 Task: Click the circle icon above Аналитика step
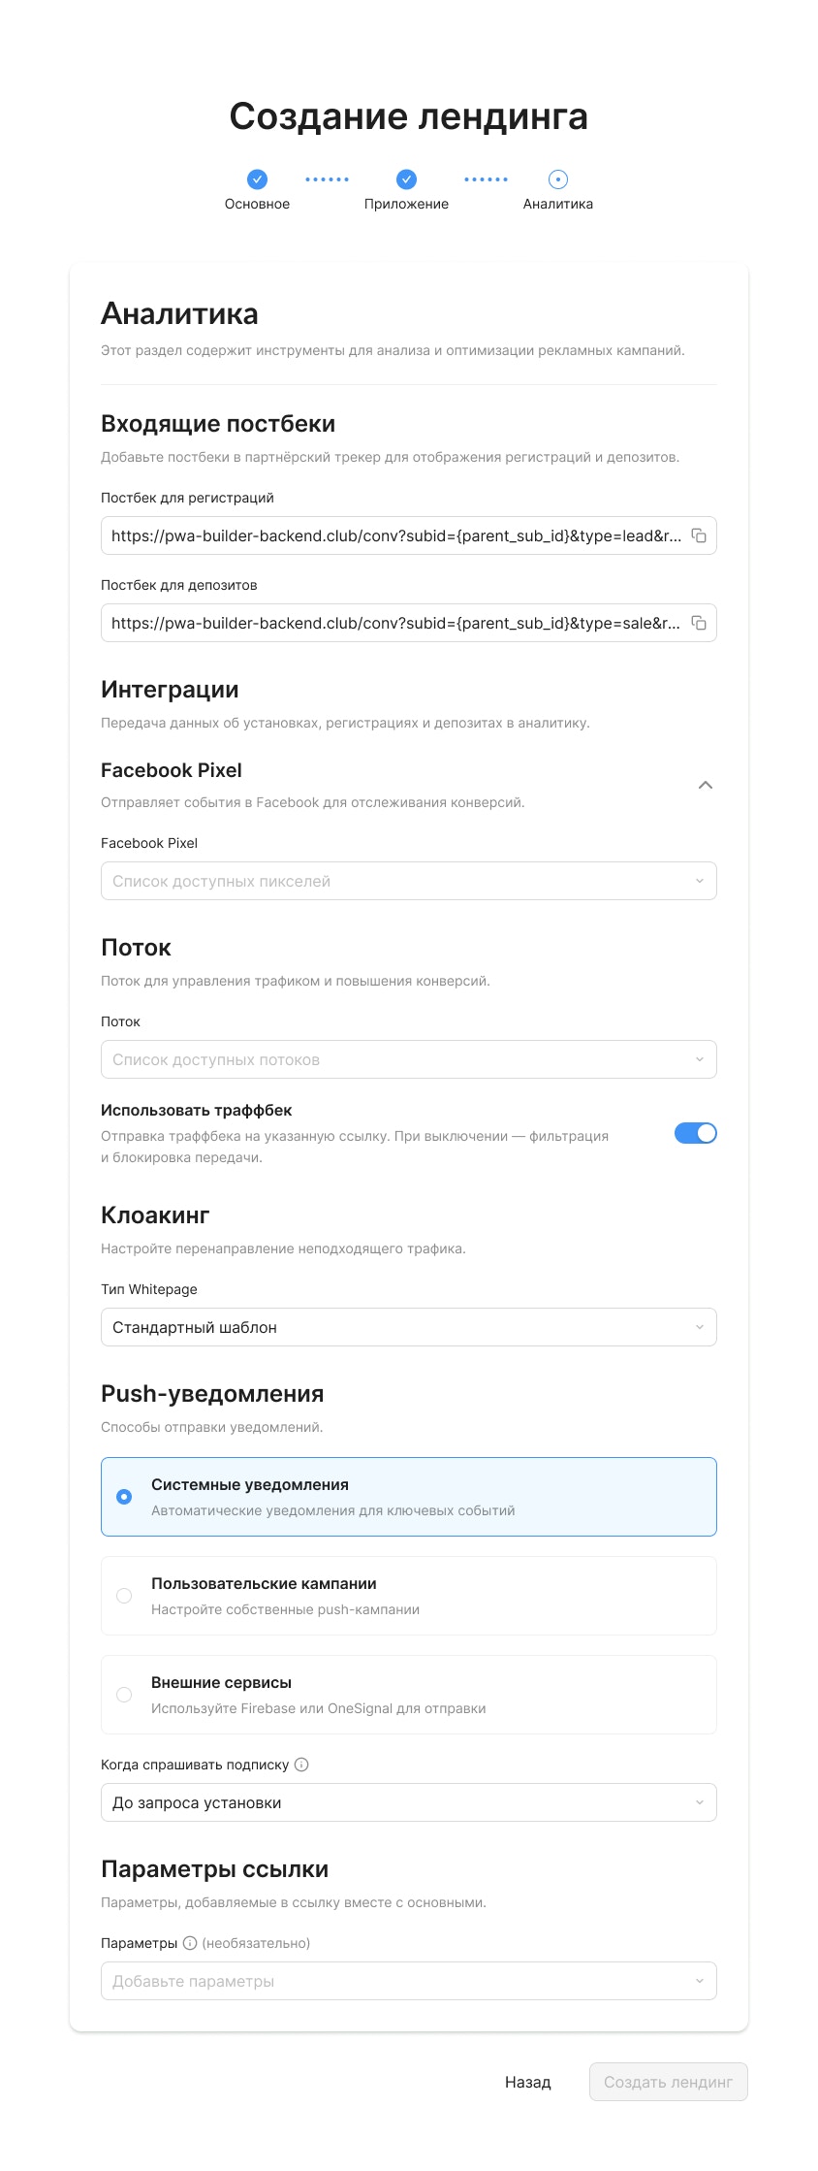(x=557, y=179)
